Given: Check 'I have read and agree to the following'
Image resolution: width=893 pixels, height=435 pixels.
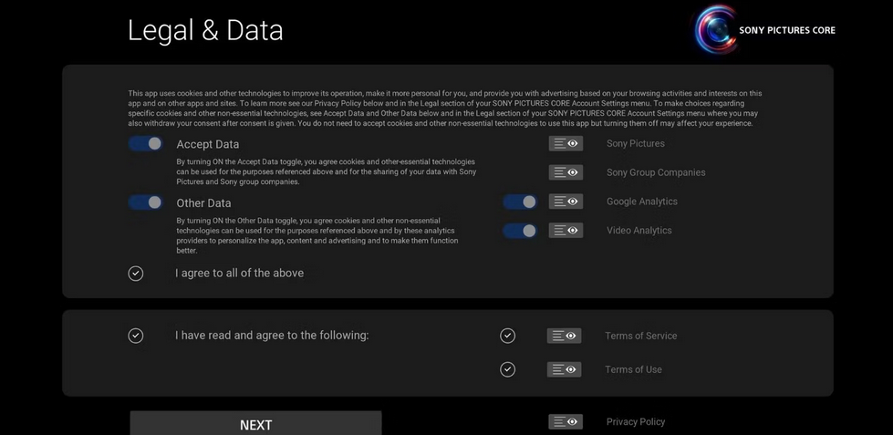Looking at the screenshot, I should [x=136, y=336].
